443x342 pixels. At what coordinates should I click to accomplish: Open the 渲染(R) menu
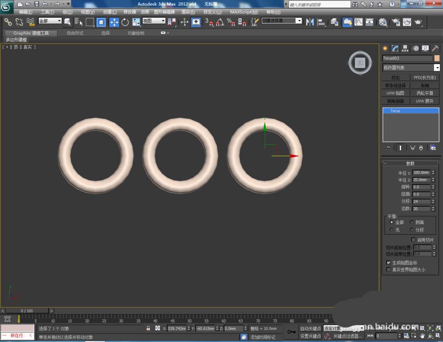[188, 12]
